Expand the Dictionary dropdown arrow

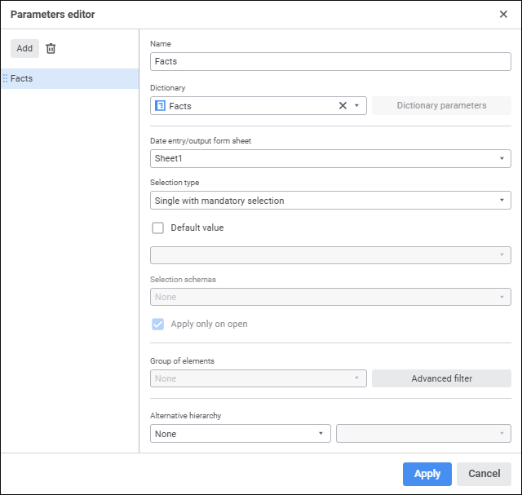[357, 105]
